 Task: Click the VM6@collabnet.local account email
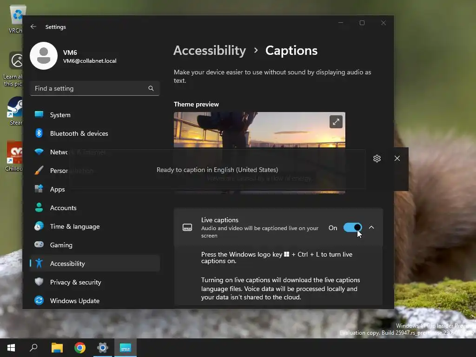90,61
